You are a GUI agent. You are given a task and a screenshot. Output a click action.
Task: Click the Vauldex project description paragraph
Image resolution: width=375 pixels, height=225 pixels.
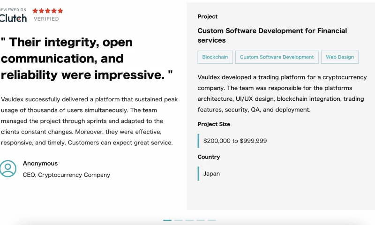282,93
